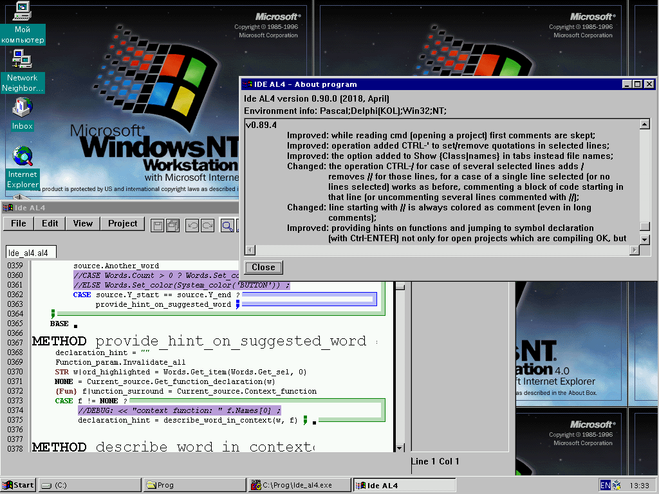Click 'provide_hint_on_suggested_word' call on line 0363
The image size is (659, 494).
163,304
